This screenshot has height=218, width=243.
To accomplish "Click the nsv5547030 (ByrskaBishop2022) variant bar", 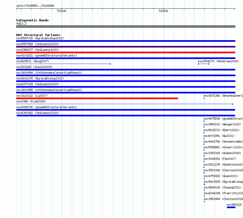I will (x=126, y=41).
